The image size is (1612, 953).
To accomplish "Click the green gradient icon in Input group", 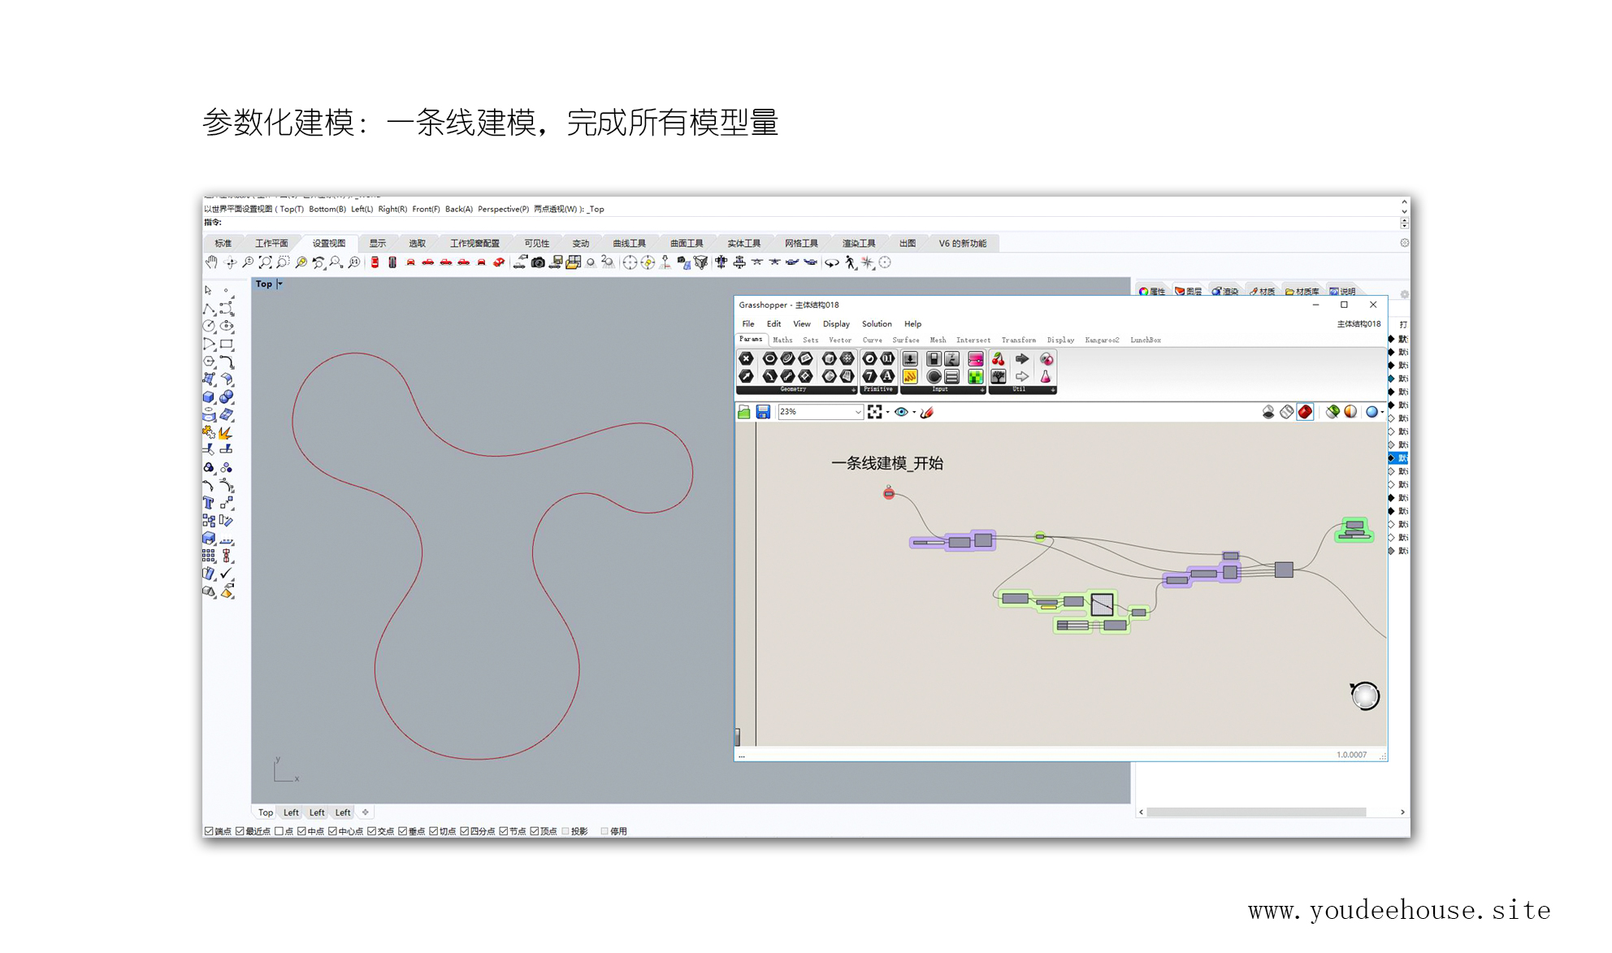I will 975,376.
